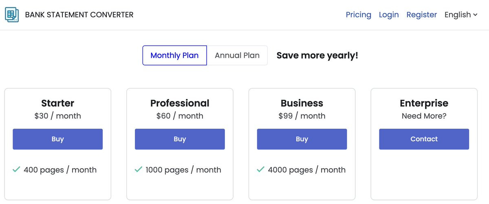
Task: Click the Bank Statement Converter logo icon
Action: pyautogui.click(x=12, y=15)
